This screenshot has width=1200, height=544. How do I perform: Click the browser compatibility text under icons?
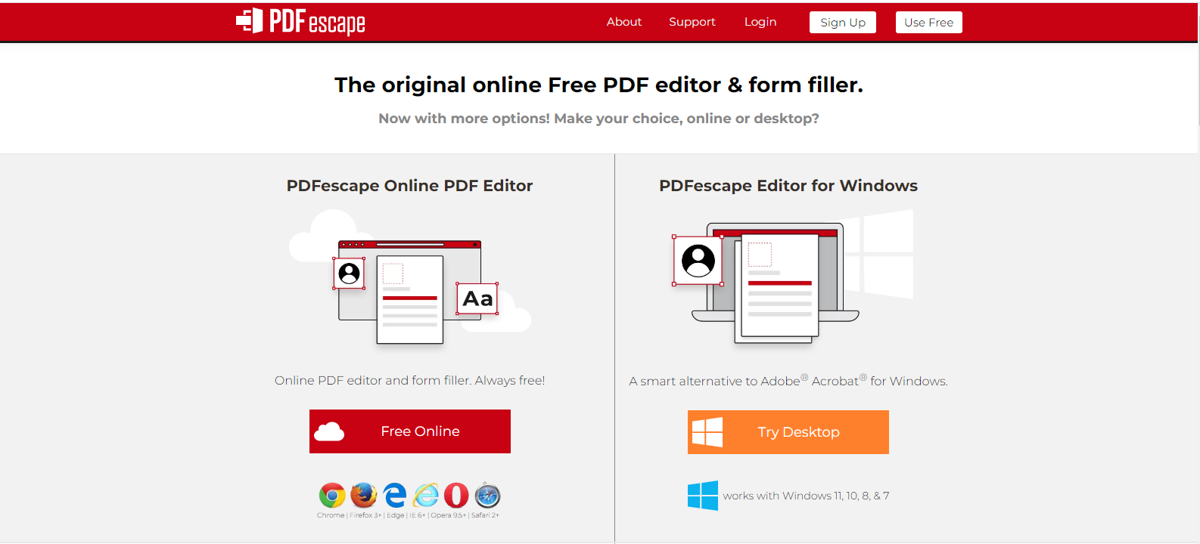(408, 515)
